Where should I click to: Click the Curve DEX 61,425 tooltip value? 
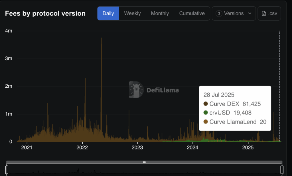coord(252,104)
